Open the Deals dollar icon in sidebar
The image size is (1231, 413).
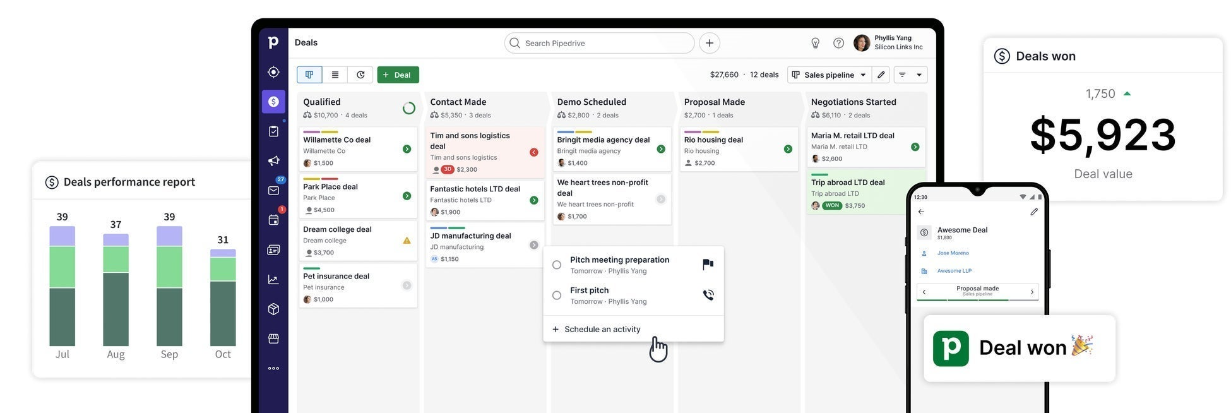273,102
